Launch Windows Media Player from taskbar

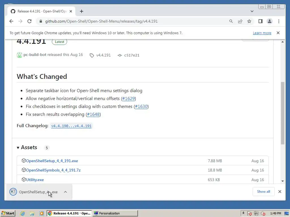[x=41, y=213]
